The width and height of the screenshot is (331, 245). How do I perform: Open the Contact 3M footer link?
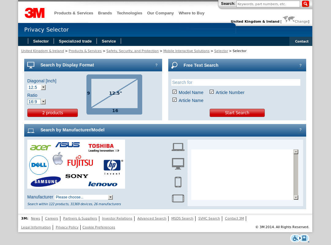(234, 218)
